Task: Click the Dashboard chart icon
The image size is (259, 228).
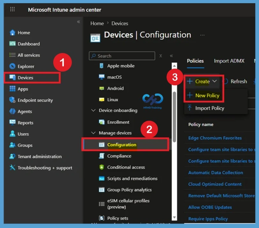Action: (12, 44)
